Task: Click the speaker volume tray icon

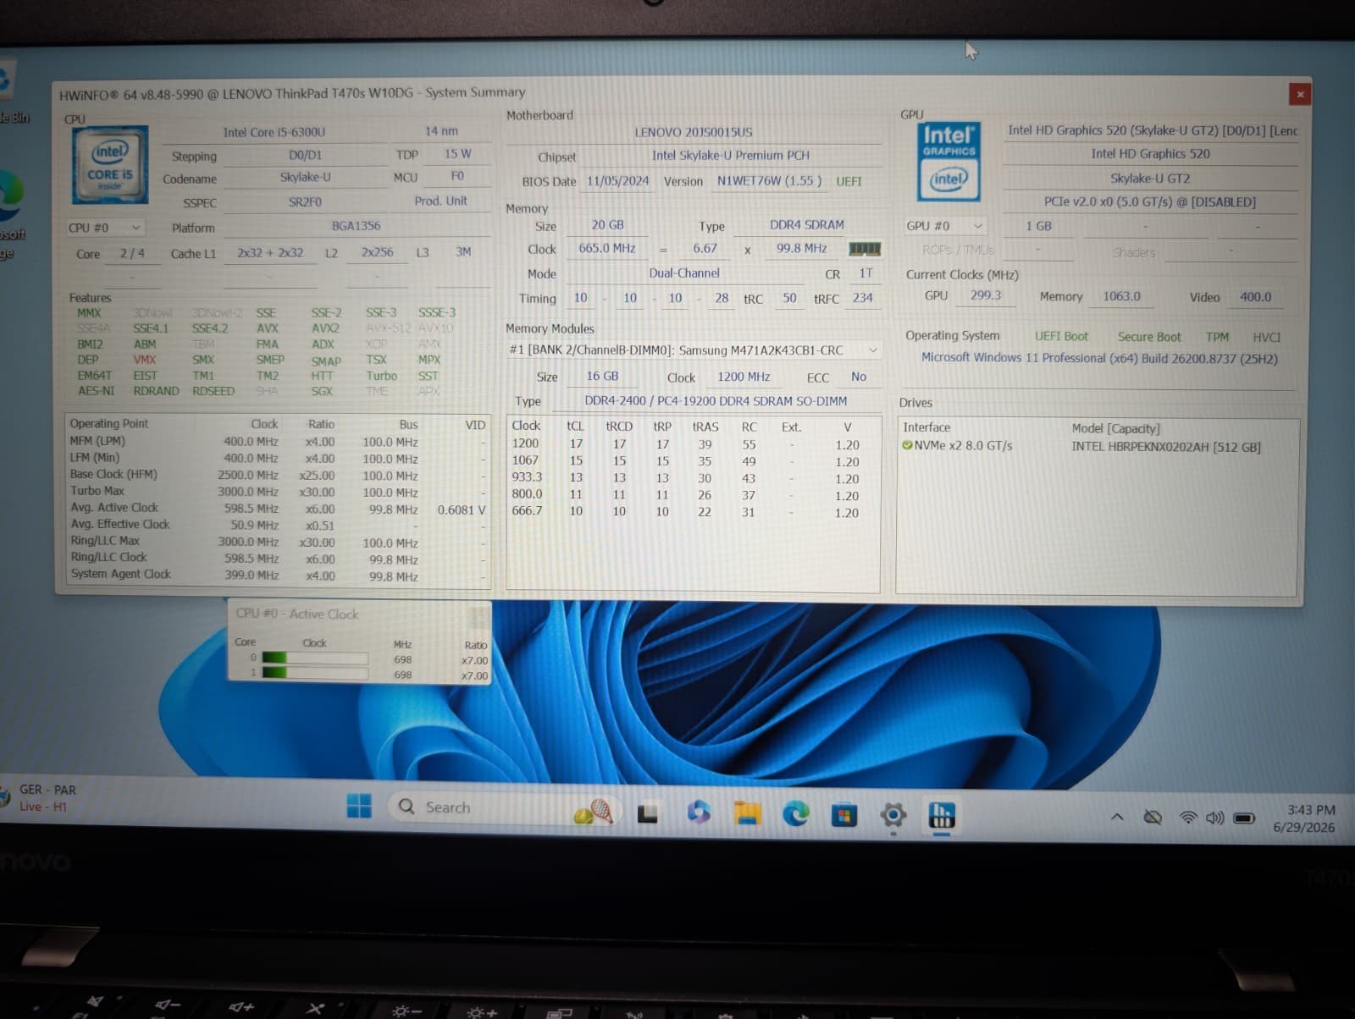Action: tap(1215, 818)
